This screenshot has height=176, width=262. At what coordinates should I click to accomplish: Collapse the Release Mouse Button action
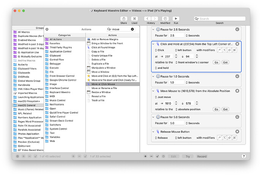(153, 132)
